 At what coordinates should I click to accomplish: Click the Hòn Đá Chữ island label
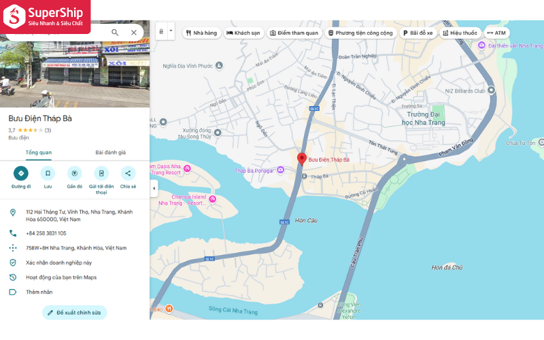click(447, 267)
